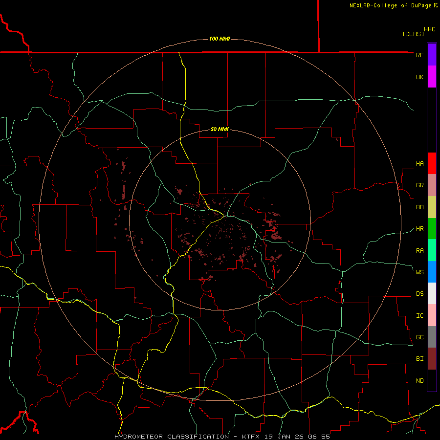The height and width of the screenshot is (440, 440).
Task: Click the 'NEXLAB-College of DuPage' credit text
Action: (x=390, y=5)
